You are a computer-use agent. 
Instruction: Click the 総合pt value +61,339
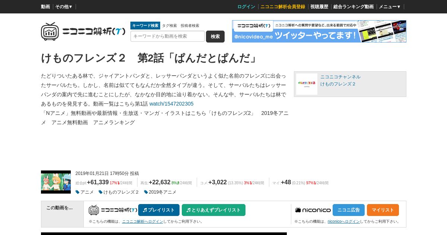tap(98, 182)
